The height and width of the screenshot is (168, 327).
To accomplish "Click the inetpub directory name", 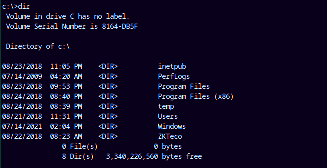I will pyautogui.click(x=172, y=66).
